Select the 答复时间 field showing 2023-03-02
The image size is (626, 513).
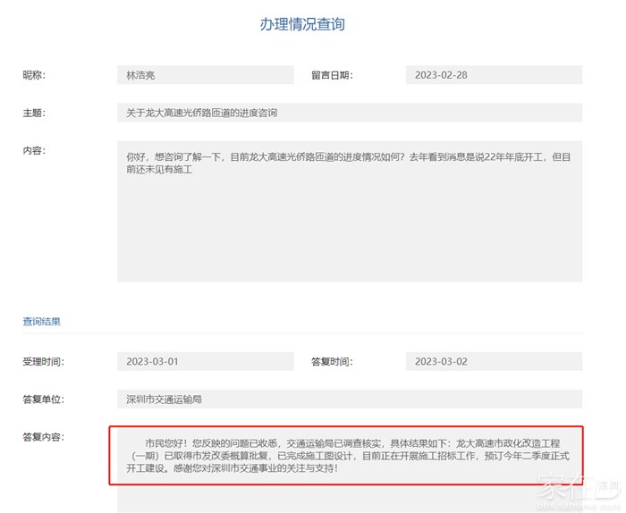(493, 362)
